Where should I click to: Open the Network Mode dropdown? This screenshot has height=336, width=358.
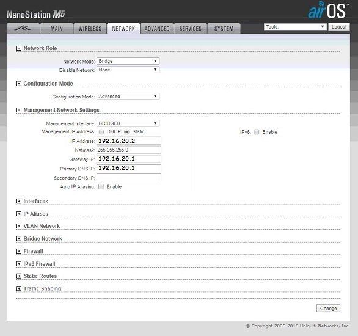[128, 61]
